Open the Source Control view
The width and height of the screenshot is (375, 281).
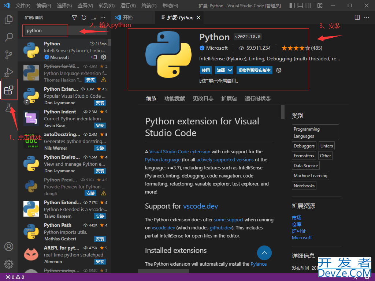[9, 55]
